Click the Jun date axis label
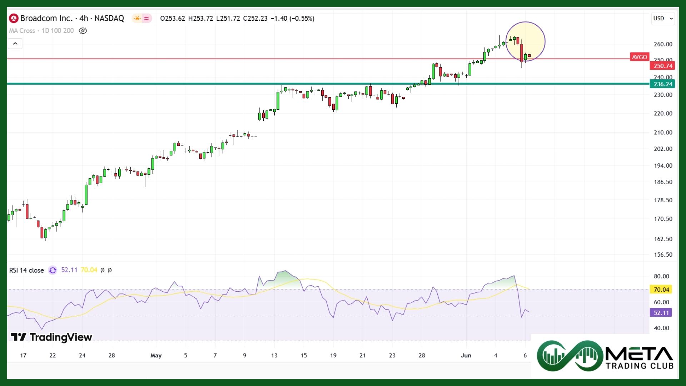The height and width of the screenshot is (386, 686). tap(466, 356)
